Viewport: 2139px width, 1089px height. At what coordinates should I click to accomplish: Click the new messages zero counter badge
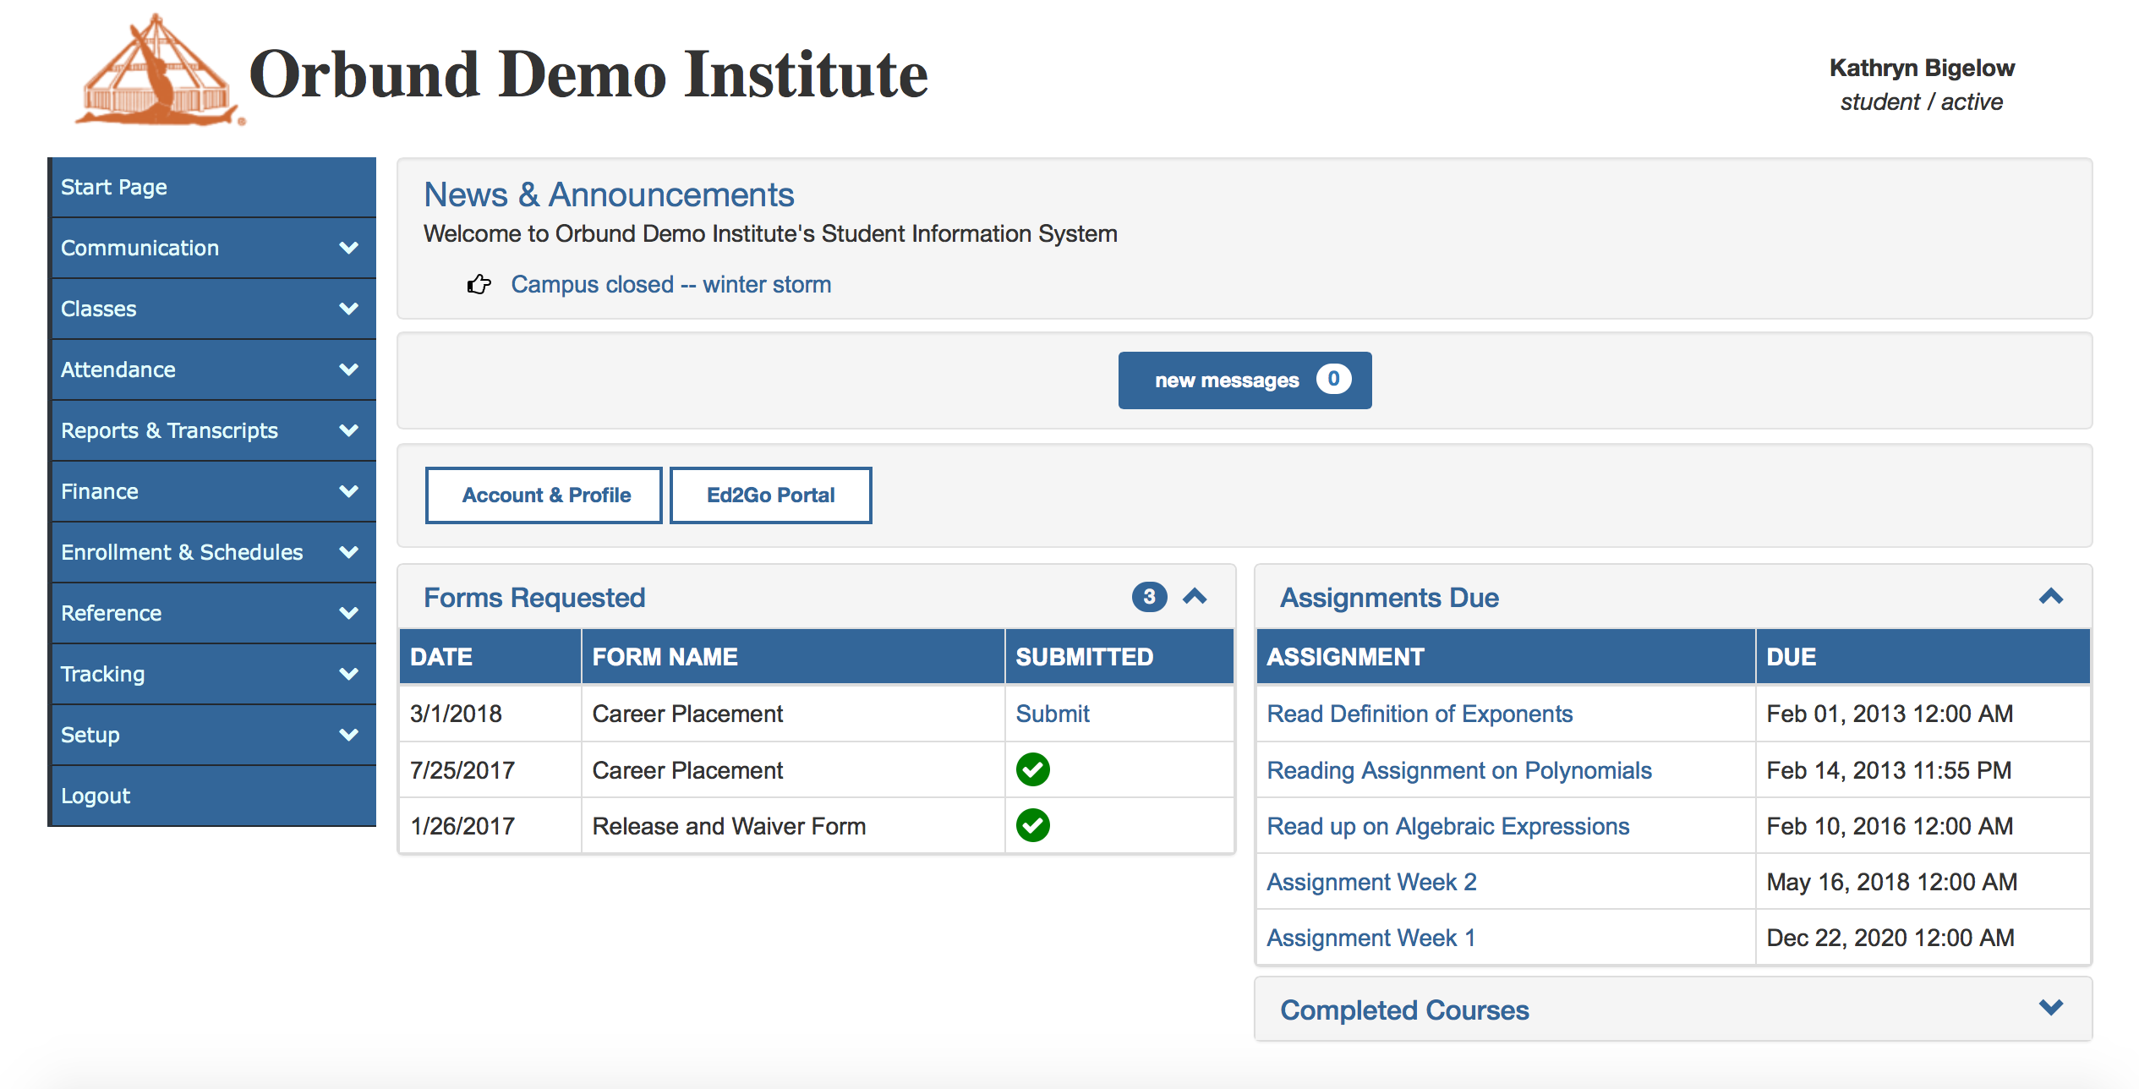pos(1333,380)
